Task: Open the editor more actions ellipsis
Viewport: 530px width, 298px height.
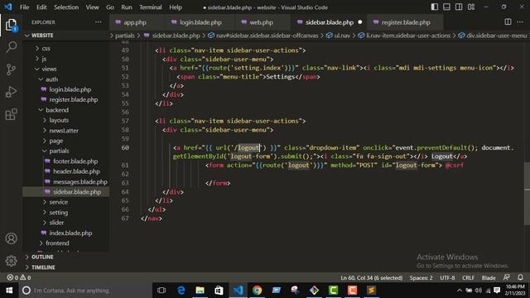Action: click(520, 22)
